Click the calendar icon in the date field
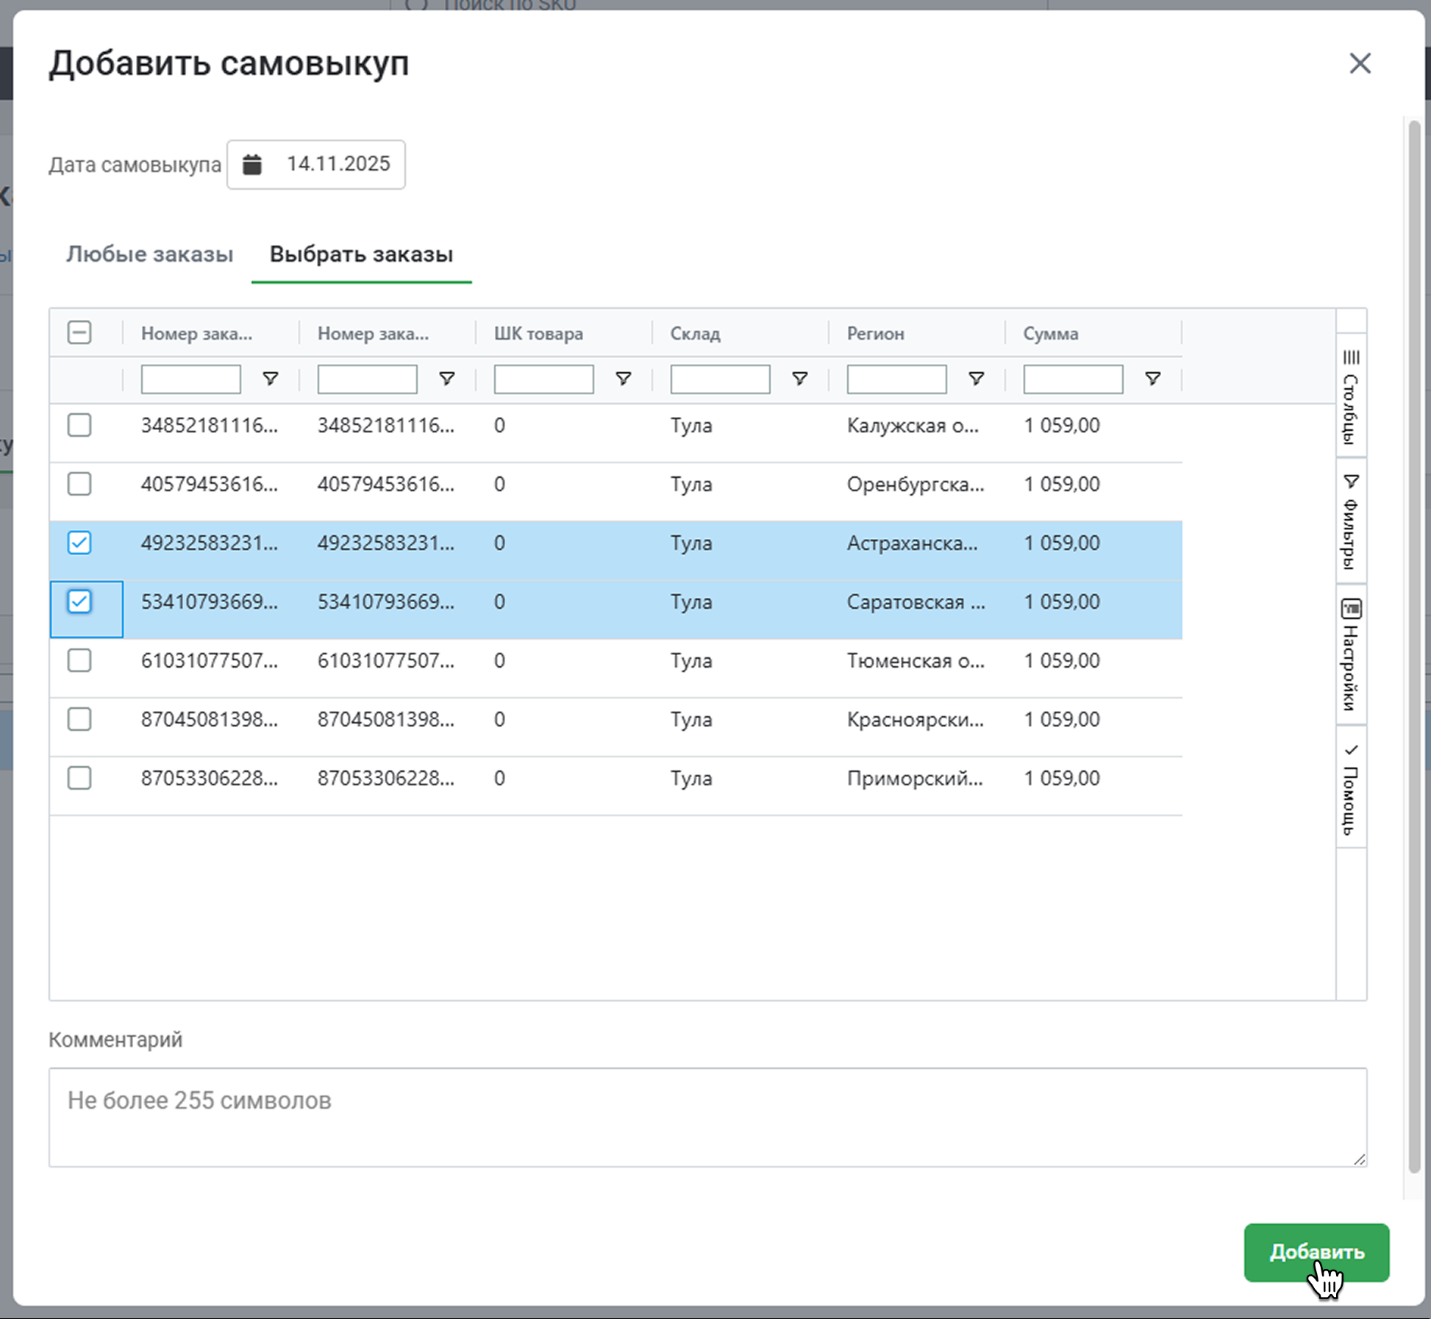 [252, 164]
